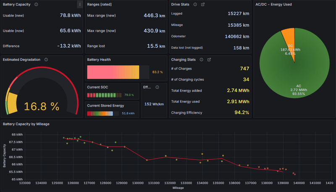The width and height of the screenshot is (336, 192).
Task: Click the info icon in the Eff... panel
Action: point(157,87)
